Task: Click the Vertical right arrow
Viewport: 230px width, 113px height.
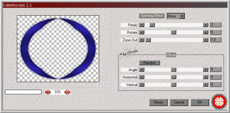Action: (205, 85)
